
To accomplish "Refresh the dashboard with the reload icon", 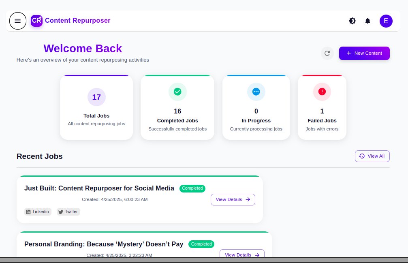I will click(x=327, y=53).
